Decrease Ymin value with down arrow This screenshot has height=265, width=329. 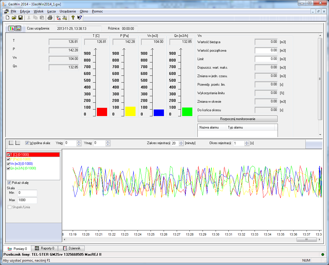pyautogui.click(x=79, y=144)
